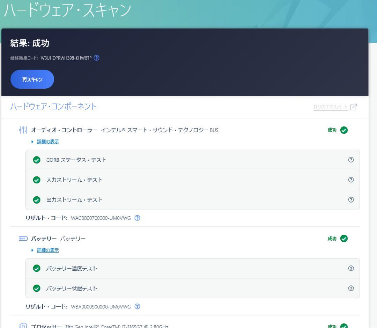Click the processor chip icon

click(23, 326)
